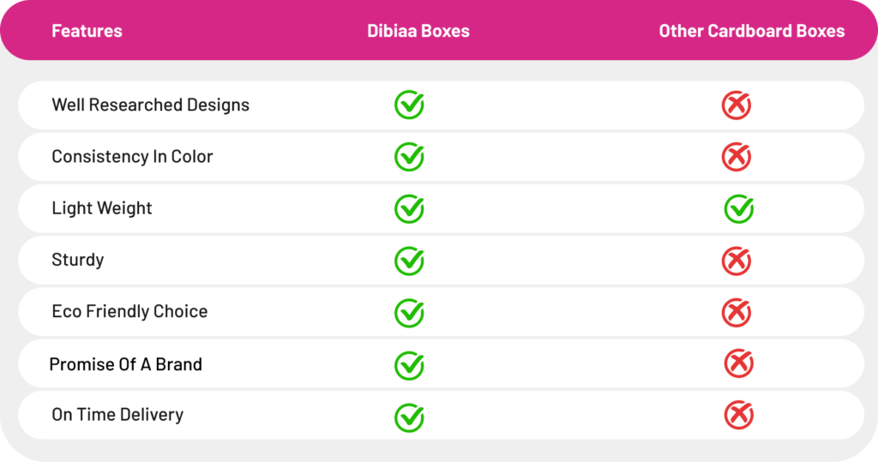Click the Dibiaa Boxes column header
The width and height of the screenshot is (878, 462).
coord(418,31)
